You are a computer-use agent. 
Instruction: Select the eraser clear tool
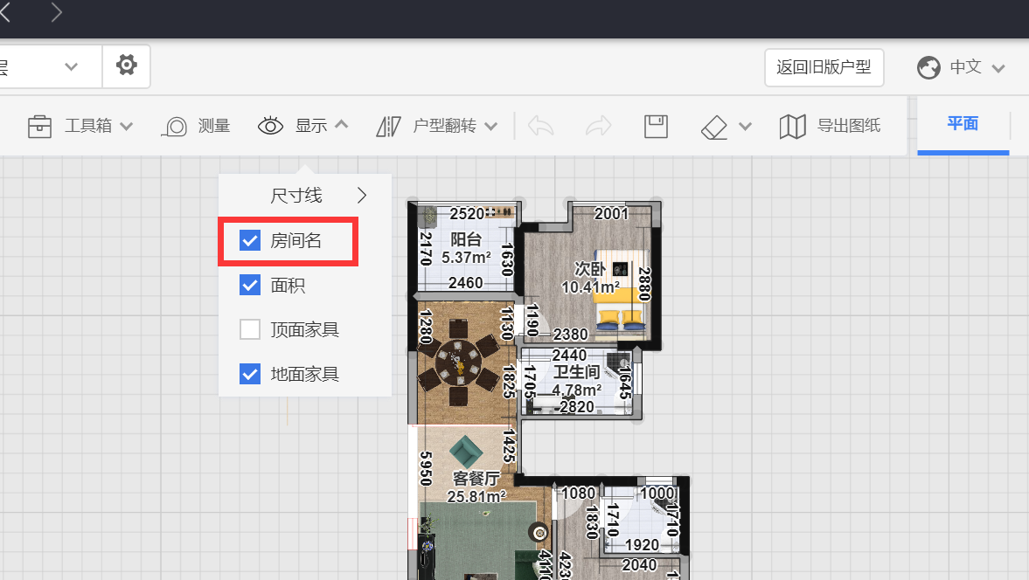(714, 127)
